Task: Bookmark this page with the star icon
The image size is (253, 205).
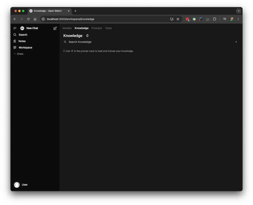Action: (x=178, y=19)
